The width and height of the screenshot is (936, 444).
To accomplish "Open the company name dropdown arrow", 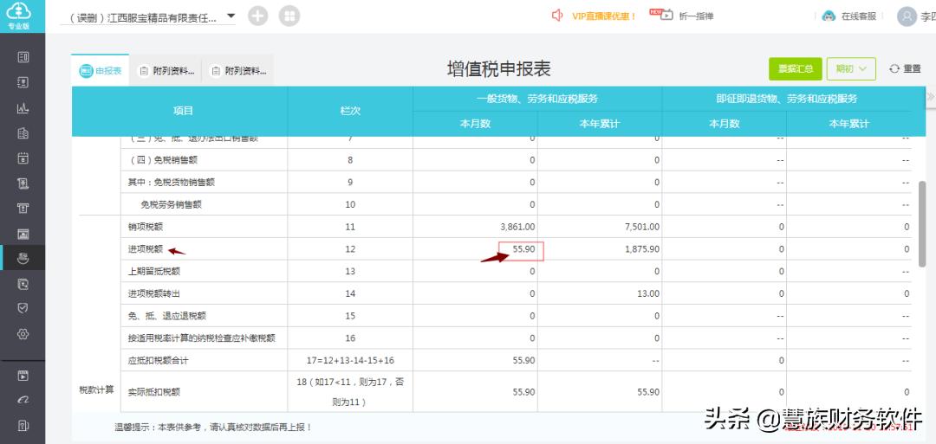I will pos(231,16).
